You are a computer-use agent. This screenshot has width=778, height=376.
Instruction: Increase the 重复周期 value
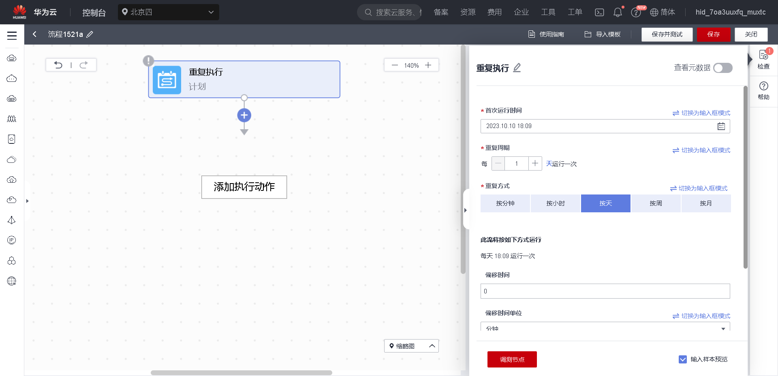535,164
